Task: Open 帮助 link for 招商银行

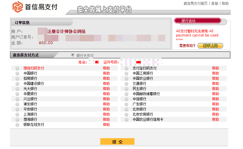Action: point(107,78)
